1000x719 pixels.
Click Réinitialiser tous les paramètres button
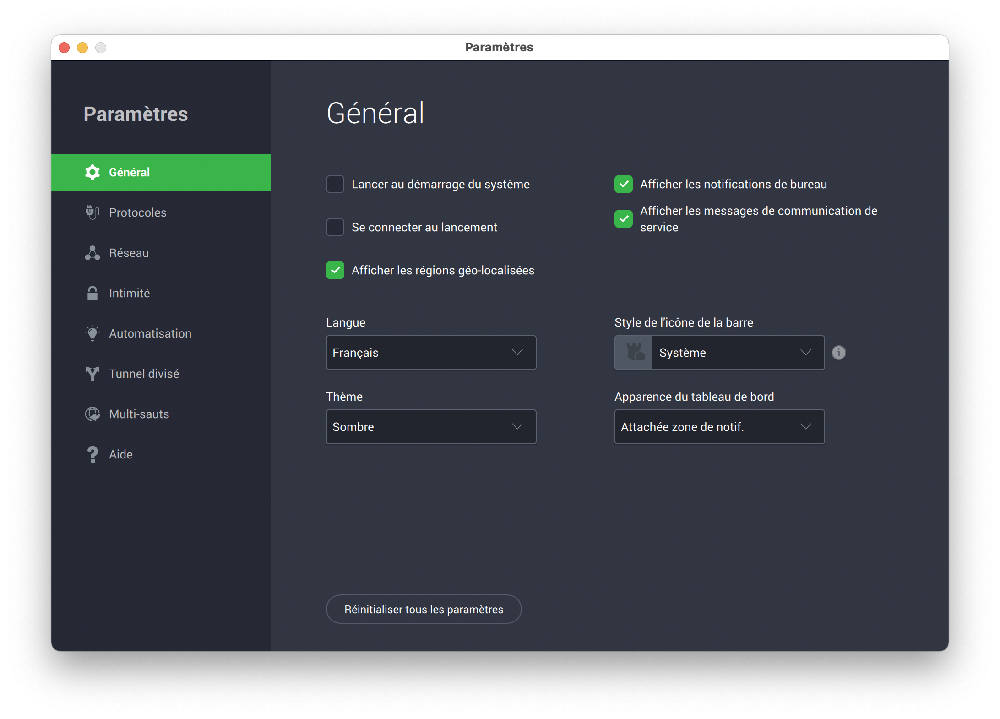tap(424, 609)
